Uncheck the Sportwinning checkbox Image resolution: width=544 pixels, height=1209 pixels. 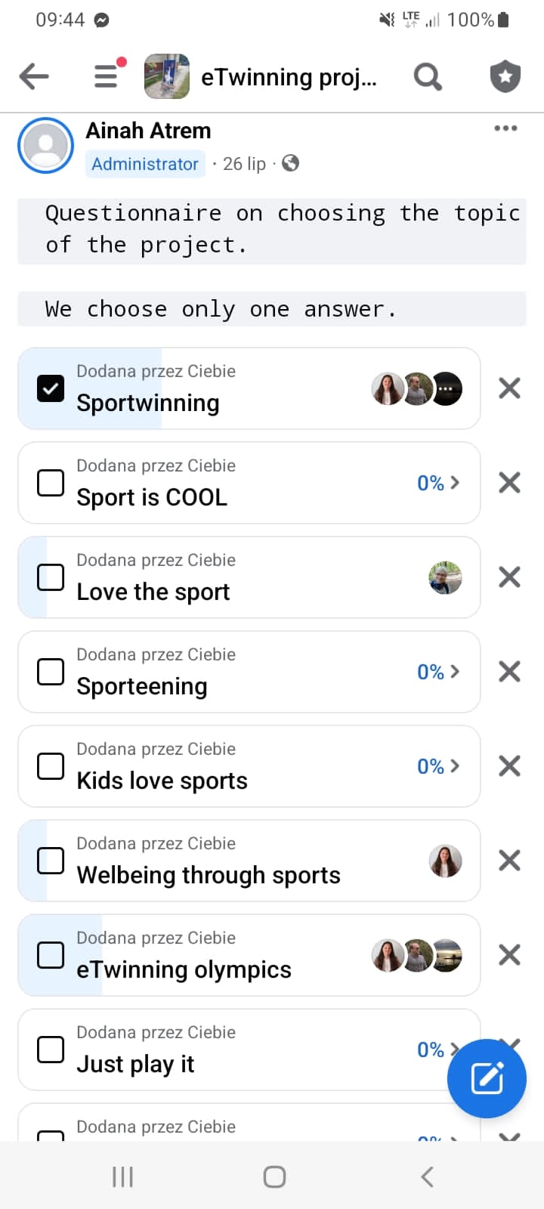click(x=51, y=388)
